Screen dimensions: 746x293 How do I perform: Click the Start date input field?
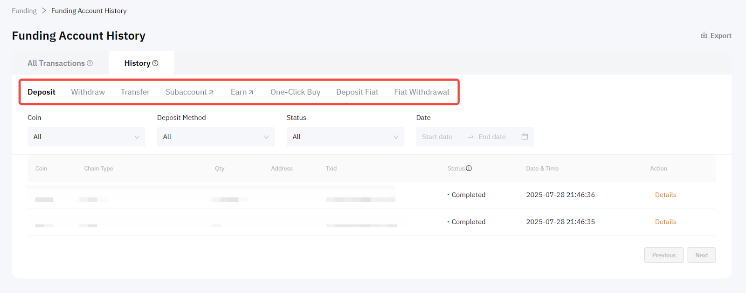(x=437, y=137)
